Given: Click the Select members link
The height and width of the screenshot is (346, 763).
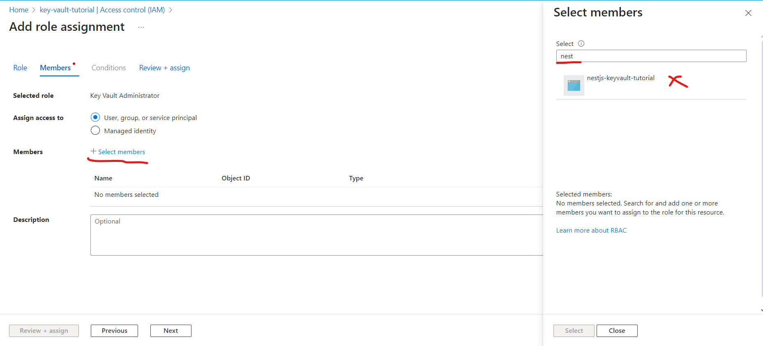Looking at the screenshot, I should tap(122, 152).
